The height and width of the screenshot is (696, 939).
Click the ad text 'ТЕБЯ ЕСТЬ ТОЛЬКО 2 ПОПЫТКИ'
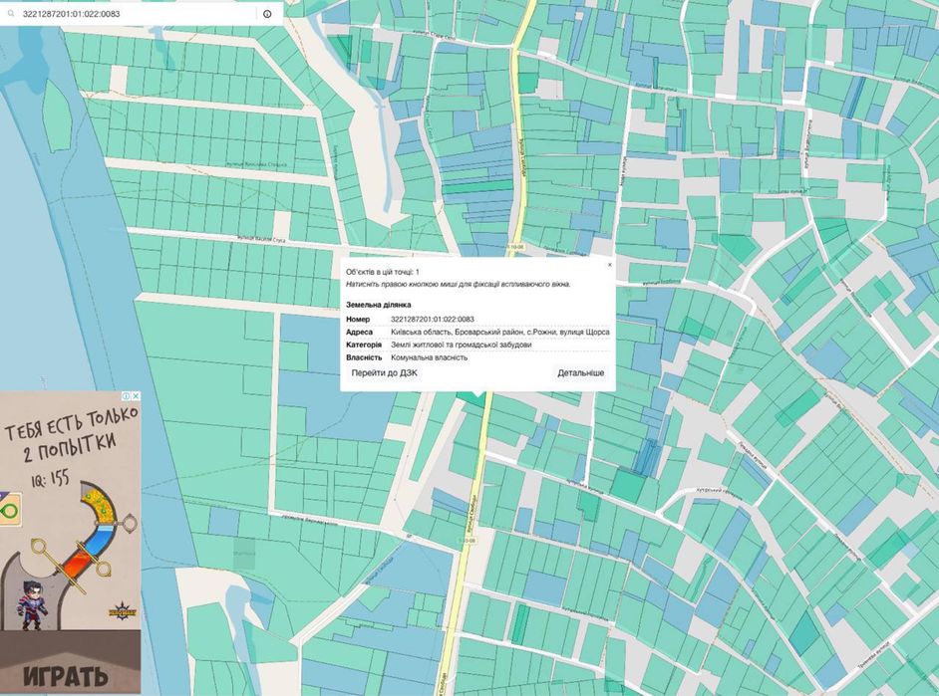71,436
